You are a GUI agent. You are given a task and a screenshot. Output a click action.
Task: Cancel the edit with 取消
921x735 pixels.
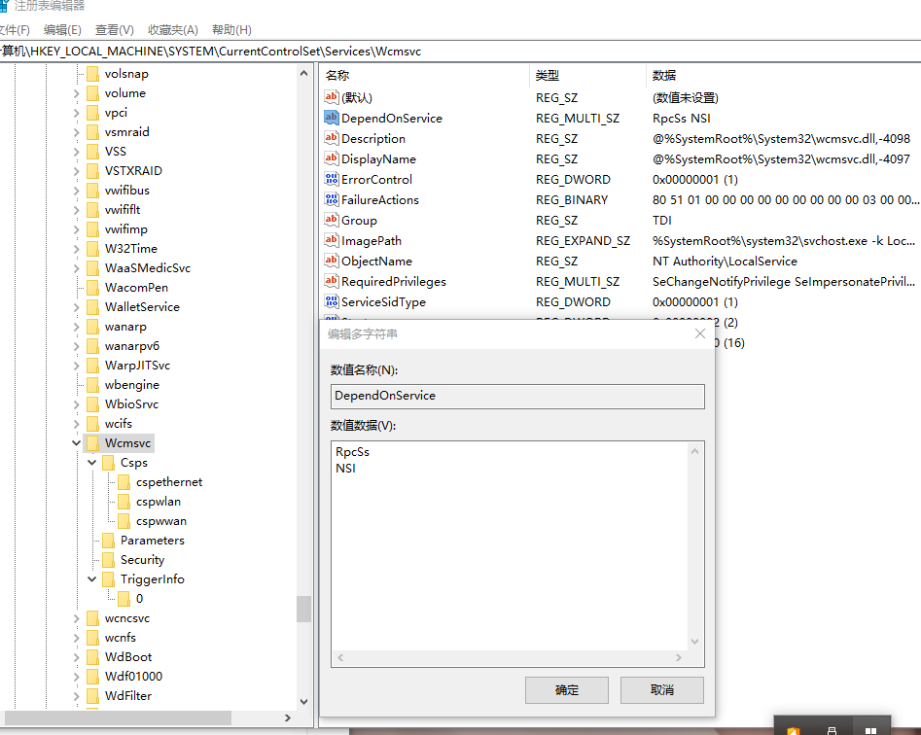click(662, 690)
